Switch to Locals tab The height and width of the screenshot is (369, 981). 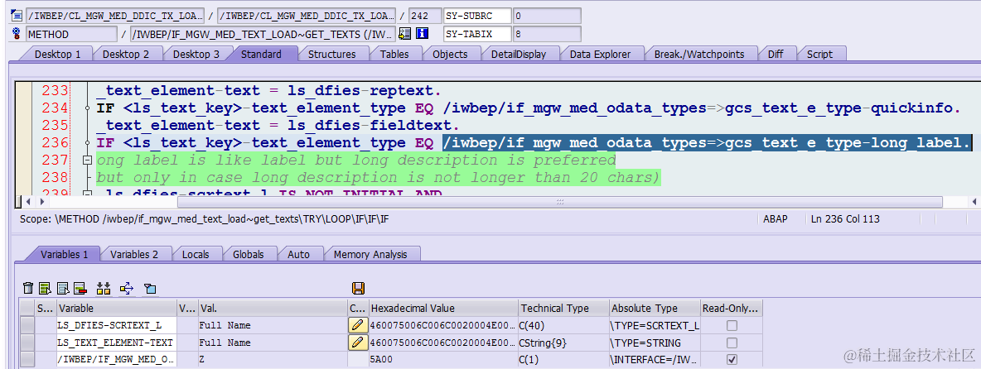(196, 254)
